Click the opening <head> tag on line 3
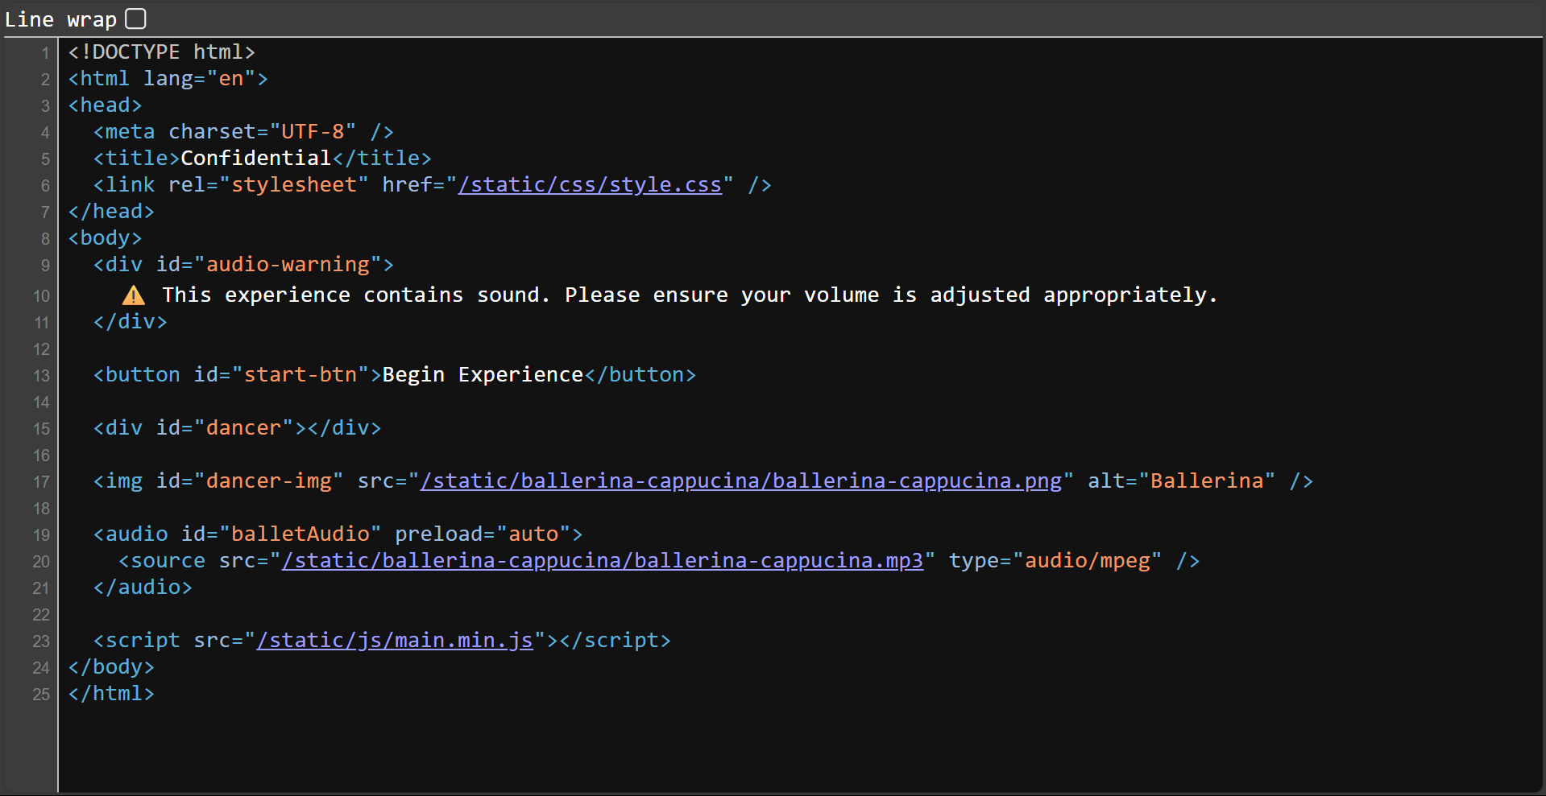Image resolution: width=1546 pixels, height=796 pixels. (106, 105)
